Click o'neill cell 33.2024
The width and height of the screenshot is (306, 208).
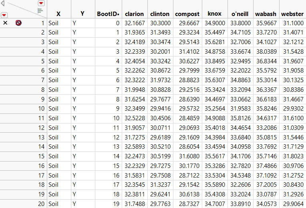(240, 194)
